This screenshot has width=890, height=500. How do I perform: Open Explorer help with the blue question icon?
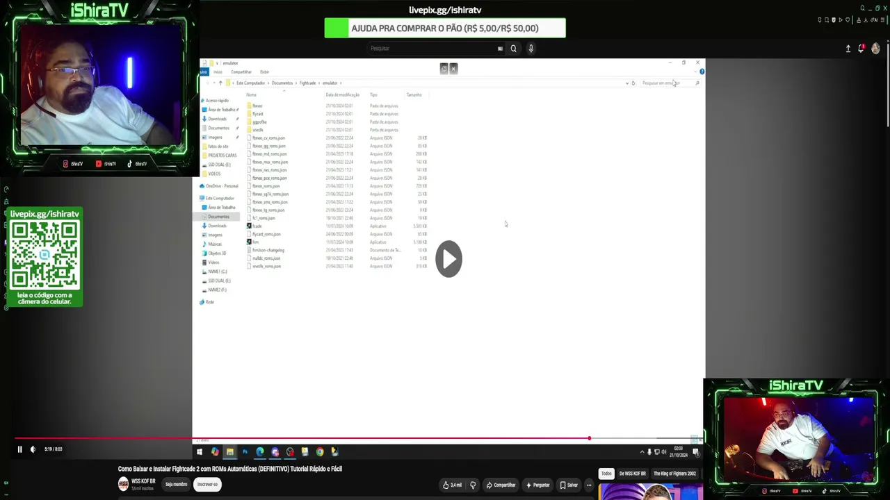[x=702, y=72]
